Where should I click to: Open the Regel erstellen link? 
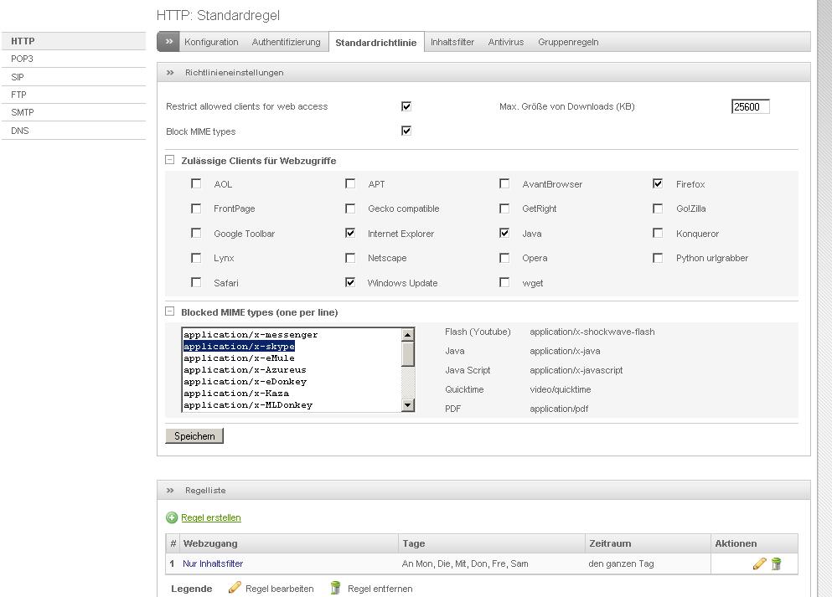(x=210, y=517)
